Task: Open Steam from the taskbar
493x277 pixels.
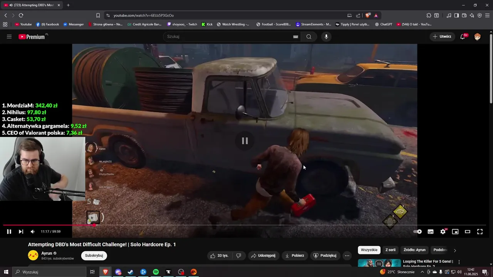Action: 131,272
